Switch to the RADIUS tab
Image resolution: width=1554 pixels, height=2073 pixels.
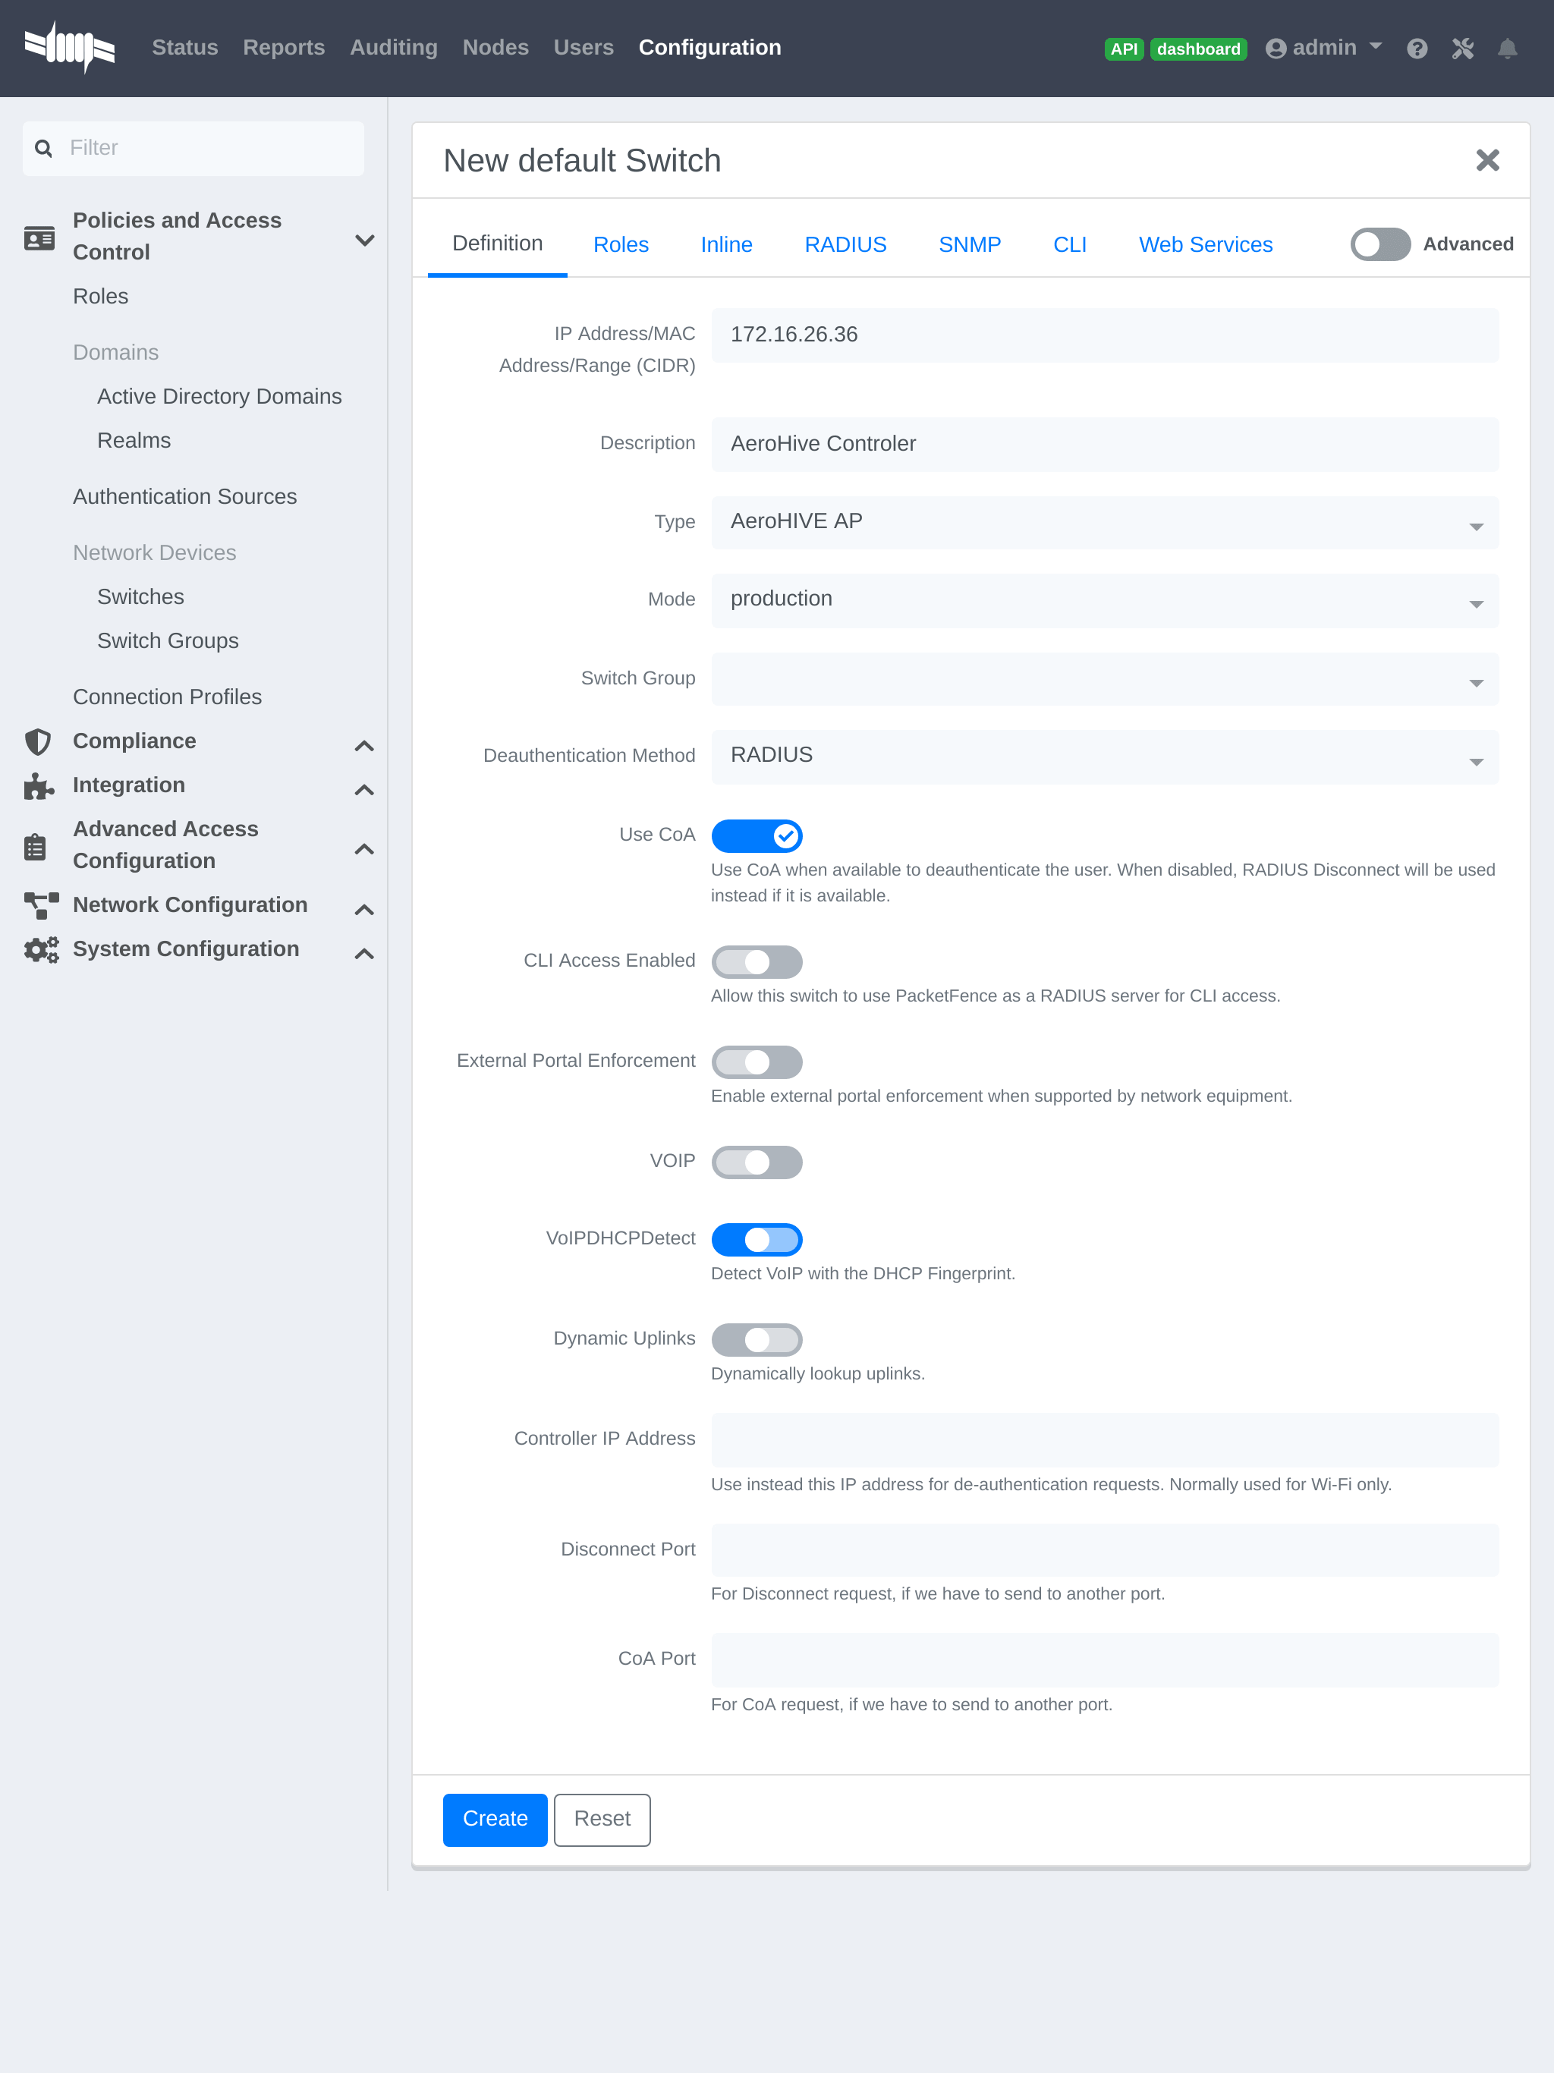click(845, 244)
